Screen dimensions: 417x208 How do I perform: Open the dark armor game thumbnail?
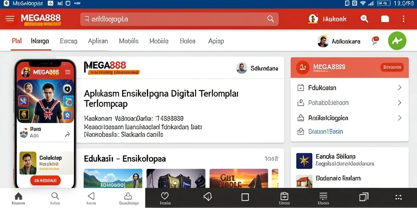click(x=176, y=178)
